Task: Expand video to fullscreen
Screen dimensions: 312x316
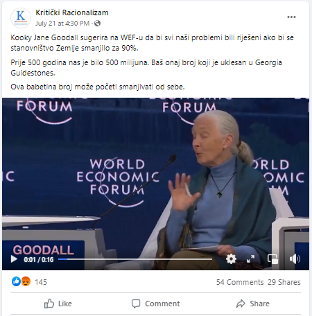Action: [250, 259]
